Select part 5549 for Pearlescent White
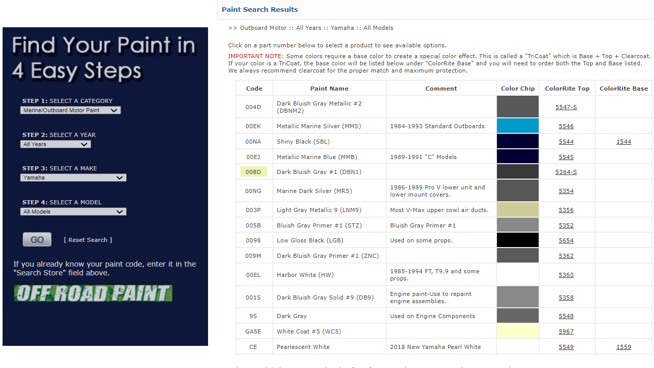Image resolution: width=654 pixels, height=368 pixels. 566,347
